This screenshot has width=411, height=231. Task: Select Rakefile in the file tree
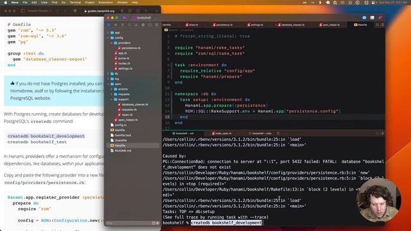pyautogui.click(x=133, y=146)
